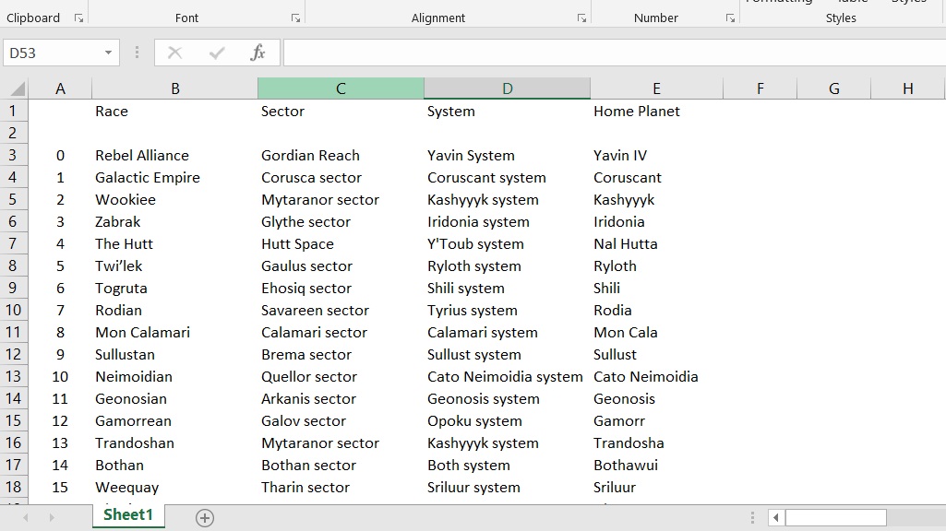This screenshot has width=946, height=531.
Task: Select the 'Ryloth system' cell
Action: (x=508, y=265)
